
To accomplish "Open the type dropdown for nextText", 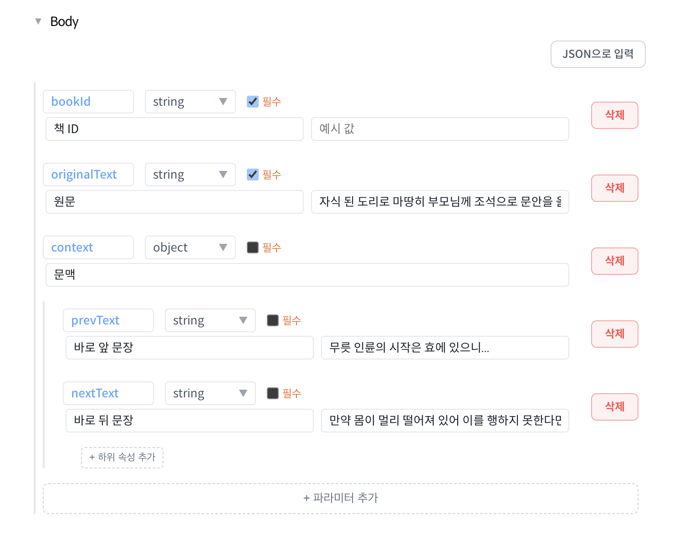I will 210,393.
